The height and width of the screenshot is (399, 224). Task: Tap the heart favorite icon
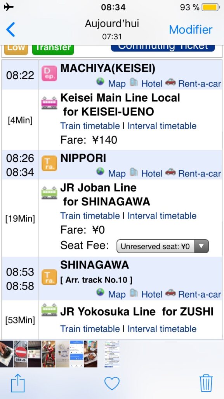click(x=112, y=383)
